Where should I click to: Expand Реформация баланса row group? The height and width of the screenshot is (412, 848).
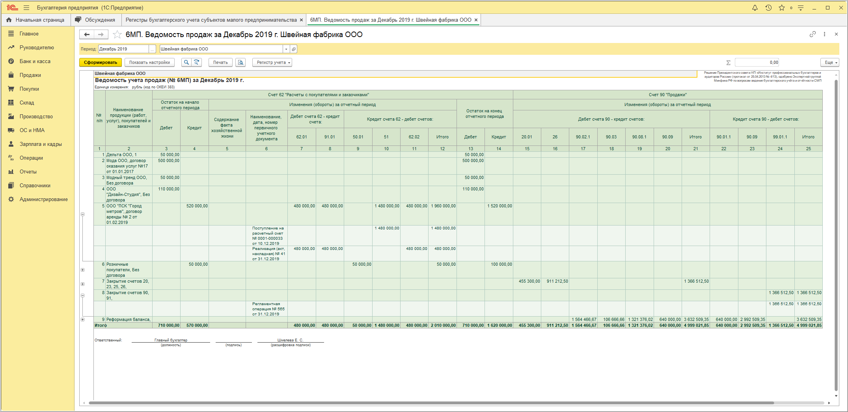pos(82,319)
